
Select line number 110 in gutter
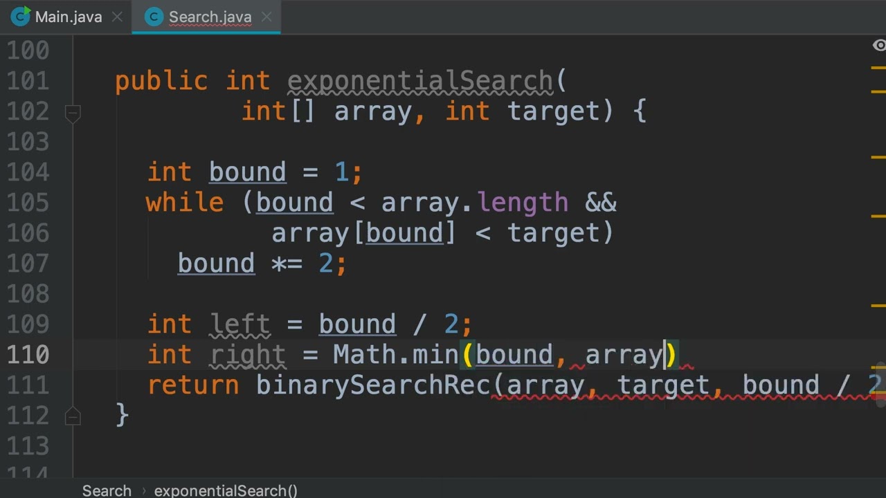click(x=28, y=355)
